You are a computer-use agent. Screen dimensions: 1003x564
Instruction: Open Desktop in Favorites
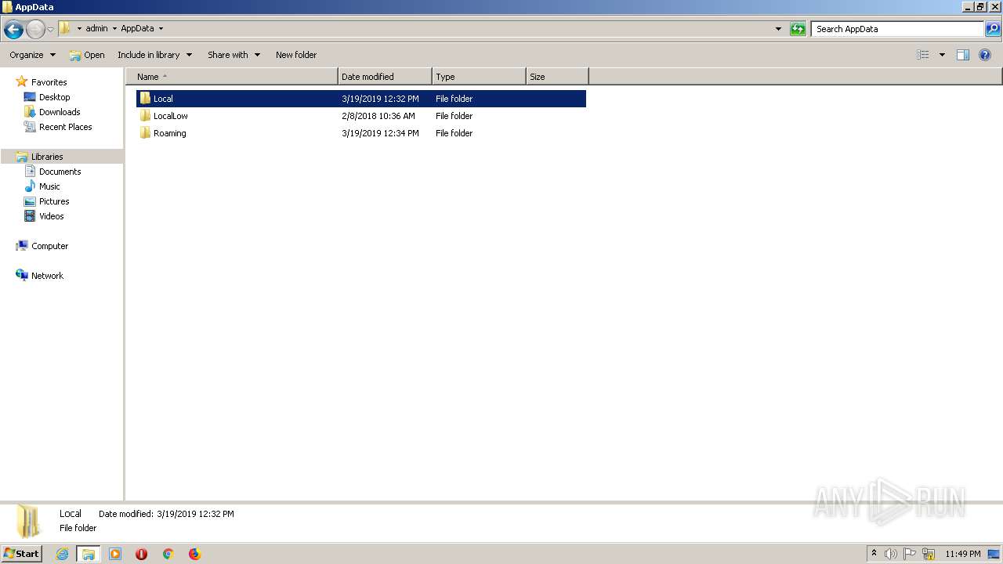(55, 97)
